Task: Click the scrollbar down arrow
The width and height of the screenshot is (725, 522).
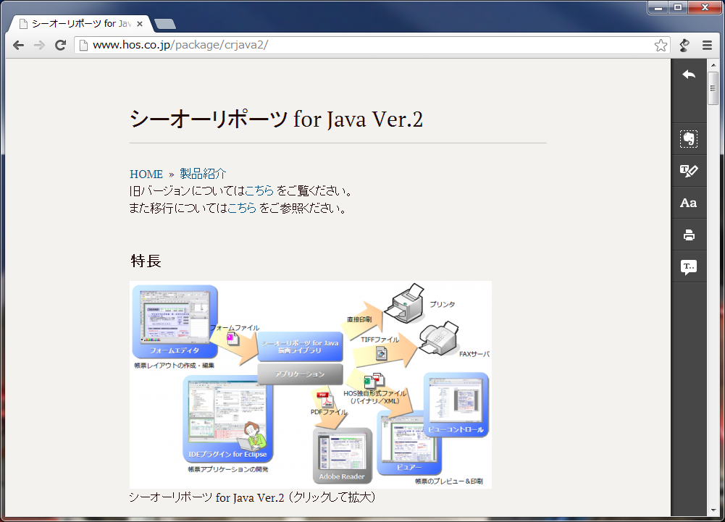Action: tap(713, 510)
